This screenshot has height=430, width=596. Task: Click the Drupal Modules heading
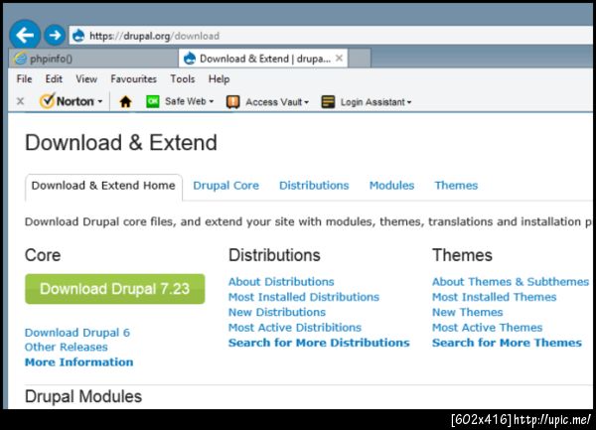click(x=83, y=396)
